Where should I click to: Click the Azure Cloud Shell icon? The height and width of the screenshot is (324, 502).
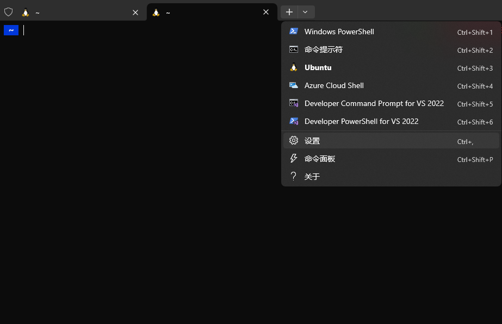tap(294, 85)
